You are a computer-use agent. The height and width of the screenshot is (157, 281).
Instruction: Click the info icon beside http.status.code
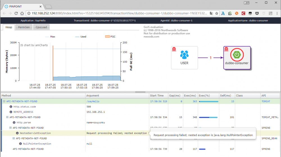pos(11,107)
